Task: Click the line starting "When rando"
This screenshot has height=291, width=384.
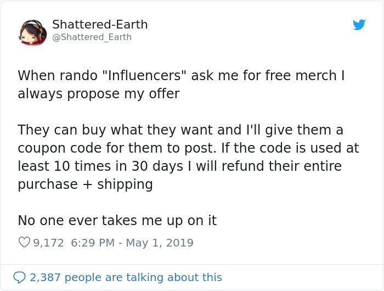Action: (x=181, y=75)
